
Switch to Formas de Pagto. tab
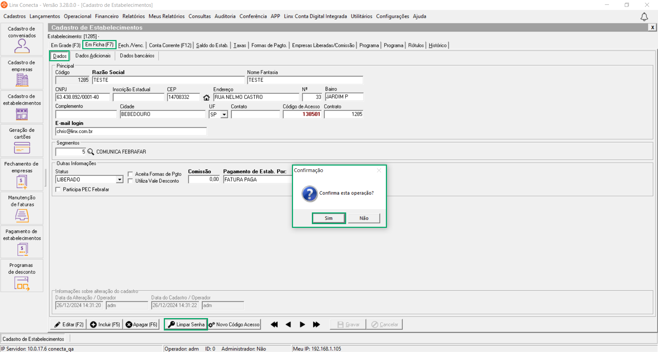point(269,45)
